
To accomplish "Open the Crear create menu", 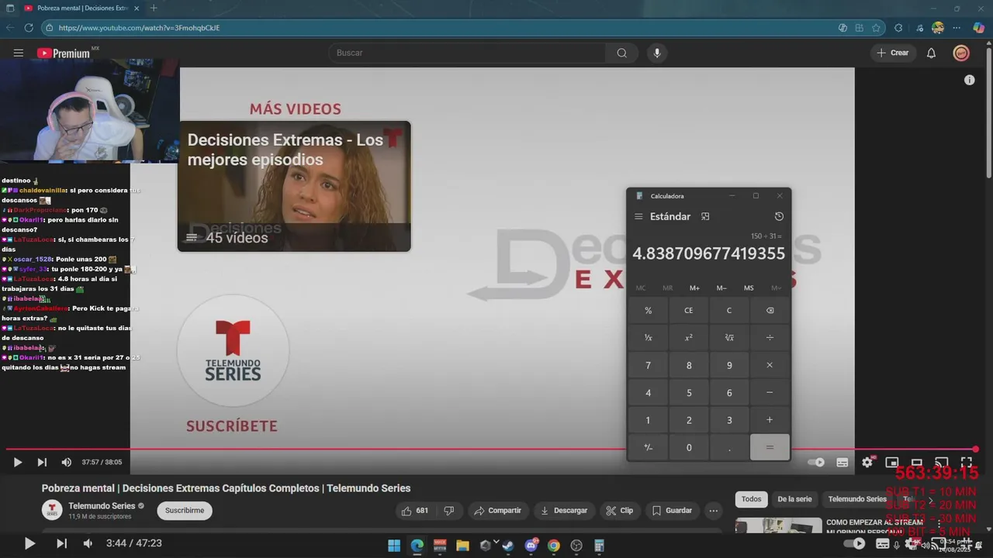I will pos(892,53).
